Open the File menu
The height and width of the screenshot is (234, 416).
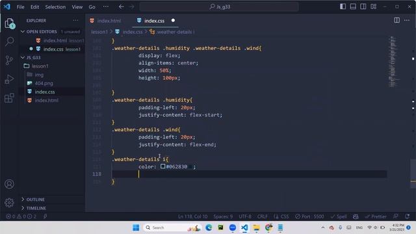tap(20, 7)
